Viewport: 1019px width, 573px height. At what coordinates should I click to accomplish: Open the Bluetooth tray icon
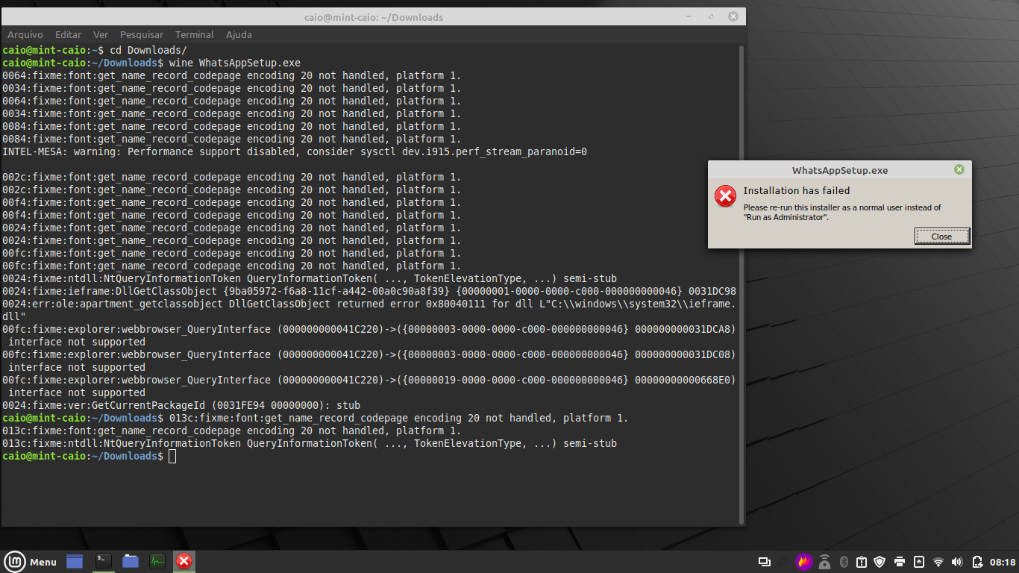click(x=844, y=562)
